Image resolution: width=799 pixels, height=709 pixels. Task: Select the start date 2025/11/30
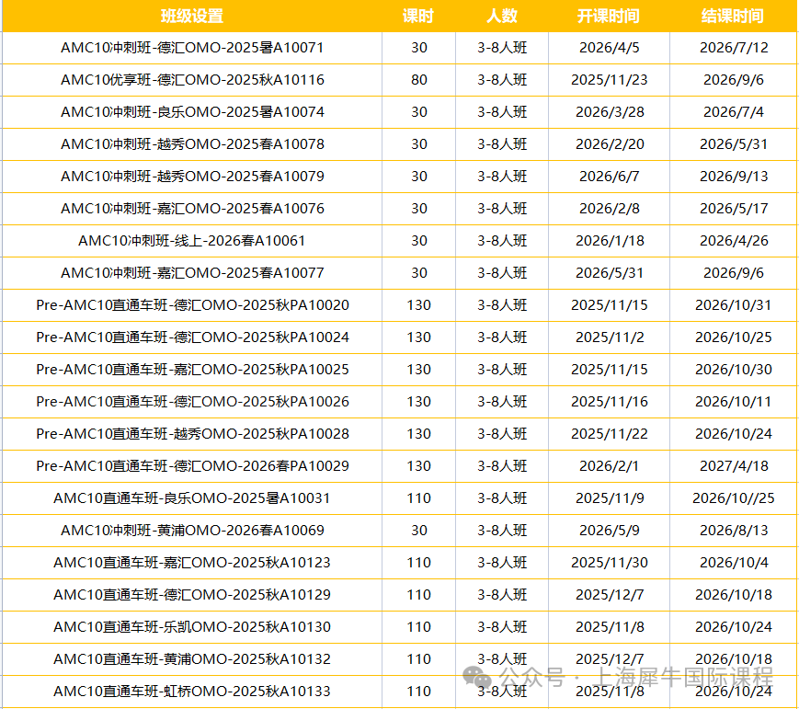[x=609, y=563]
